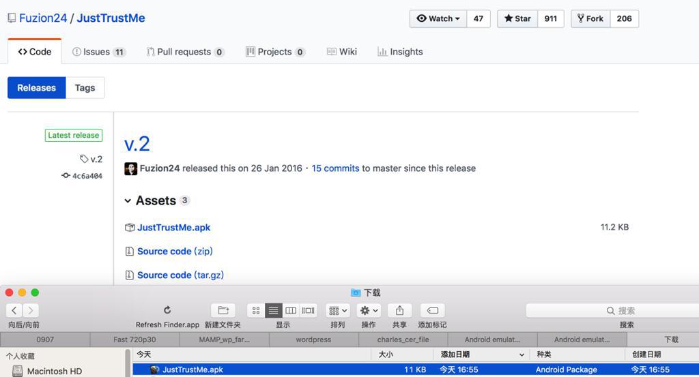699x377 pixels.
Task: Open the Projects tab
Action: click(275, 52)
